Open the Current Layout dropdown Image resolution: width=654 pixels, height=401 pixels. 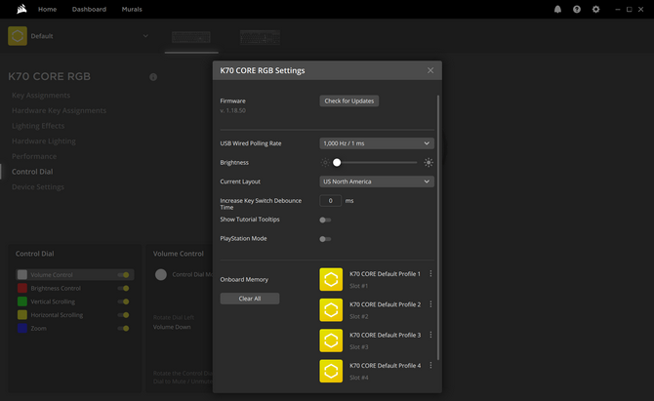[377, 181]
